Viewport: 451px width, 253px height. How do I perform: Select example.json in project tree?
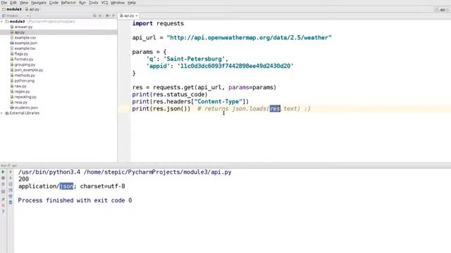tap(23, 43)
